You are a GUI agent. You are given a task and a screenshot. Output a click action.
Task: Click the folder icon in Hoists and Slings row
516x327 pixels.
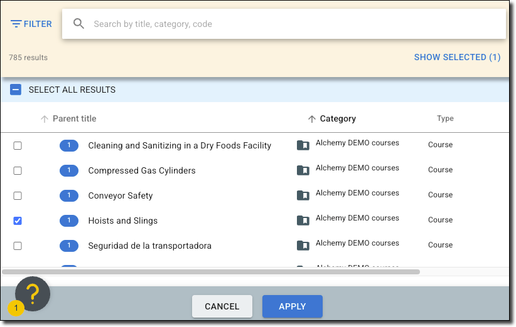[x=303, y=221]
